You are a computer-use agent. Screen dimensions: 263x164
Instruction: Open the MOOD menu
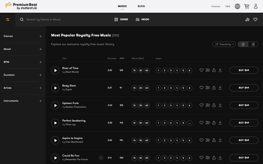click(142, 19)
